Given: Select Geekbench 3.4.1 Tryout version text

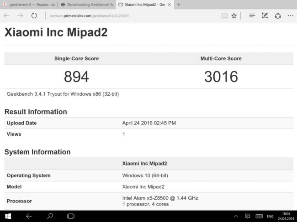Looking at the screenshot, I should 63,94.
